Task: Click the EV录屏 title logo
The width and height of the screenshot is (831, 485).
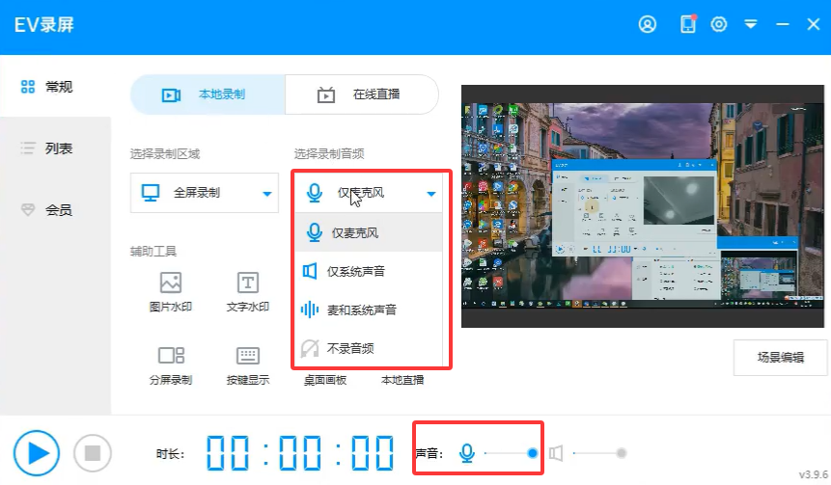Action: pyautogui.click(x=44, y=25)
